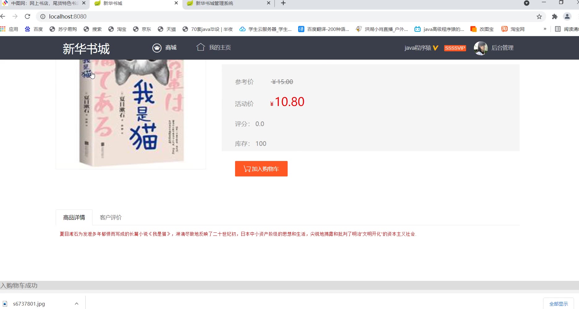Close the 中图网 browser tab
The image size is (579, 309).
click(84, 3)
